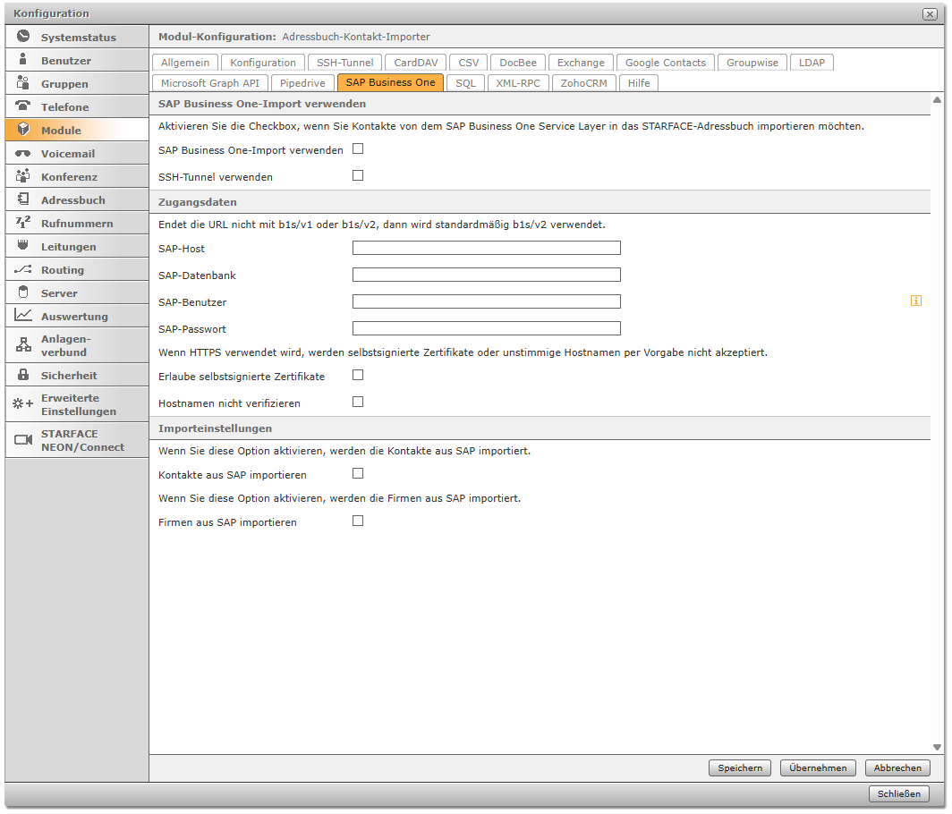Viewport: 952px width, 814px height.
Task: Click the Übernehmen button
Action: (x=818, y=768)
